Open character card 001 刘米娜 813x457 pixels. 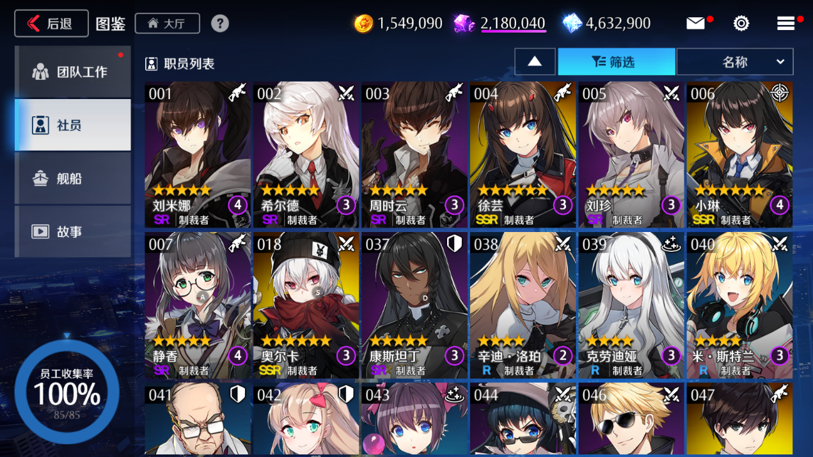[198, 155]
